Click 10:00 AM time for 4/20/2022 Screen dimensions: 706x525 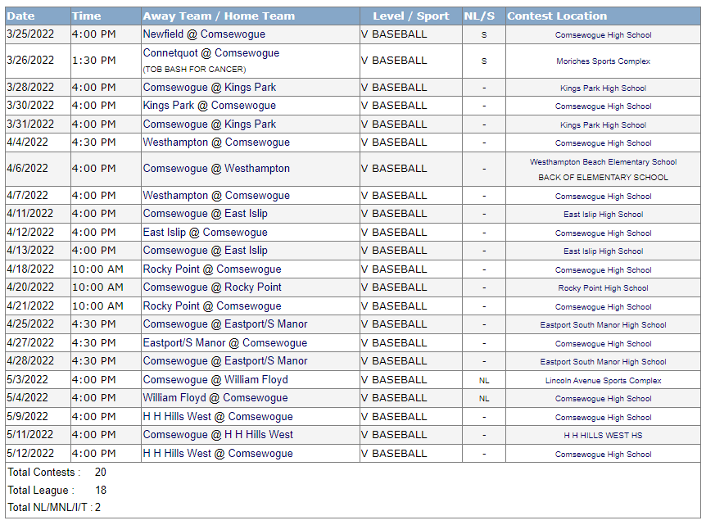pos(97,287)
